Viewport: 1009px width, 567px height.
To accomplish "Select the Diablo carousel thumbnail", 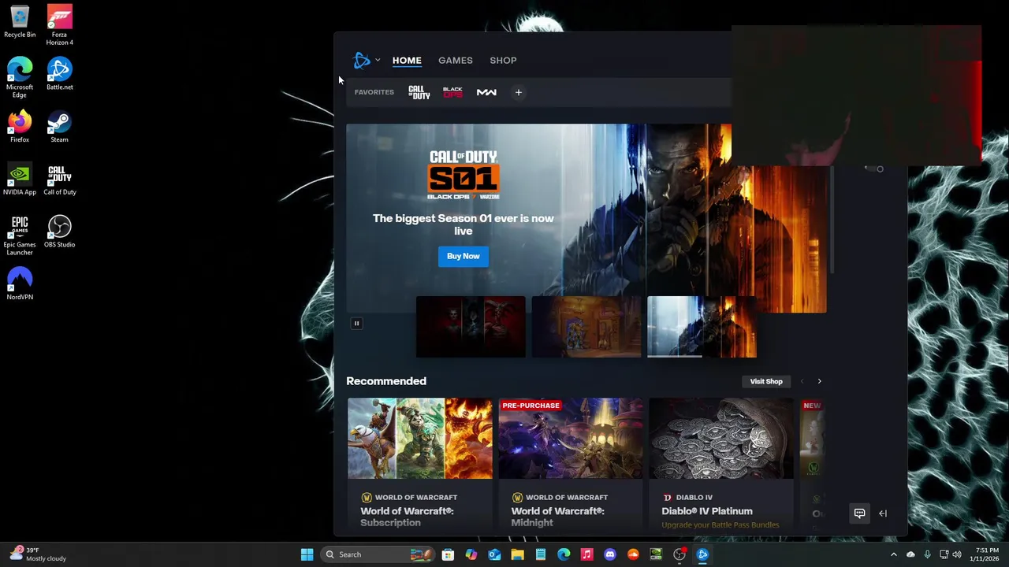I will coord(471,327).
